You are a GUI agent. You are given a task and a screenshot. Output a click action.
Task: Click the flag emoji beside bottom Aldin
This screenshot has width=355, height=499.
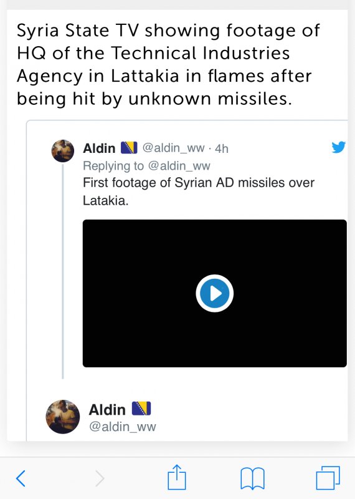pyautogui.click(x=141, y=409)
